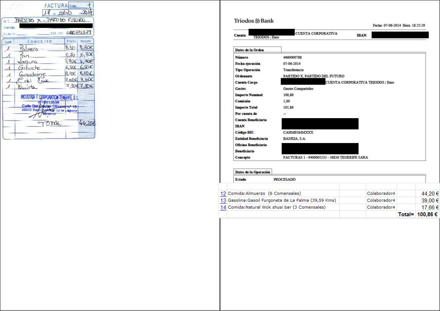Click ordenante PARTIDO X, PARTIDO DEL FUTURO

click(x=314, y=76)
